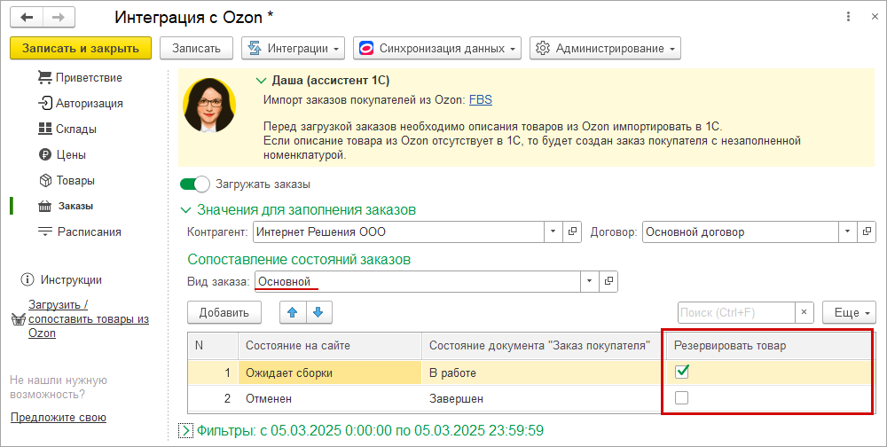Collapse the Даша (ассистент 1С) panel
The width and height of the screenshot is (887, 447).
coord(261,81)
